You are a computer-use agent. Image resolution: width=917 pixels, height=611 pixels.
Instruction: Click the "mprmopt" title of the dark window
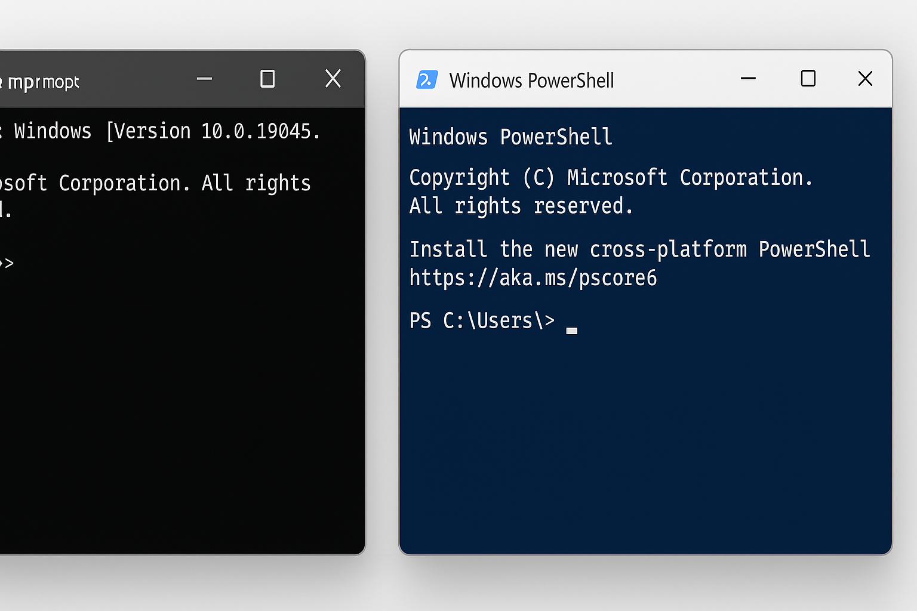tap(44, 82)
